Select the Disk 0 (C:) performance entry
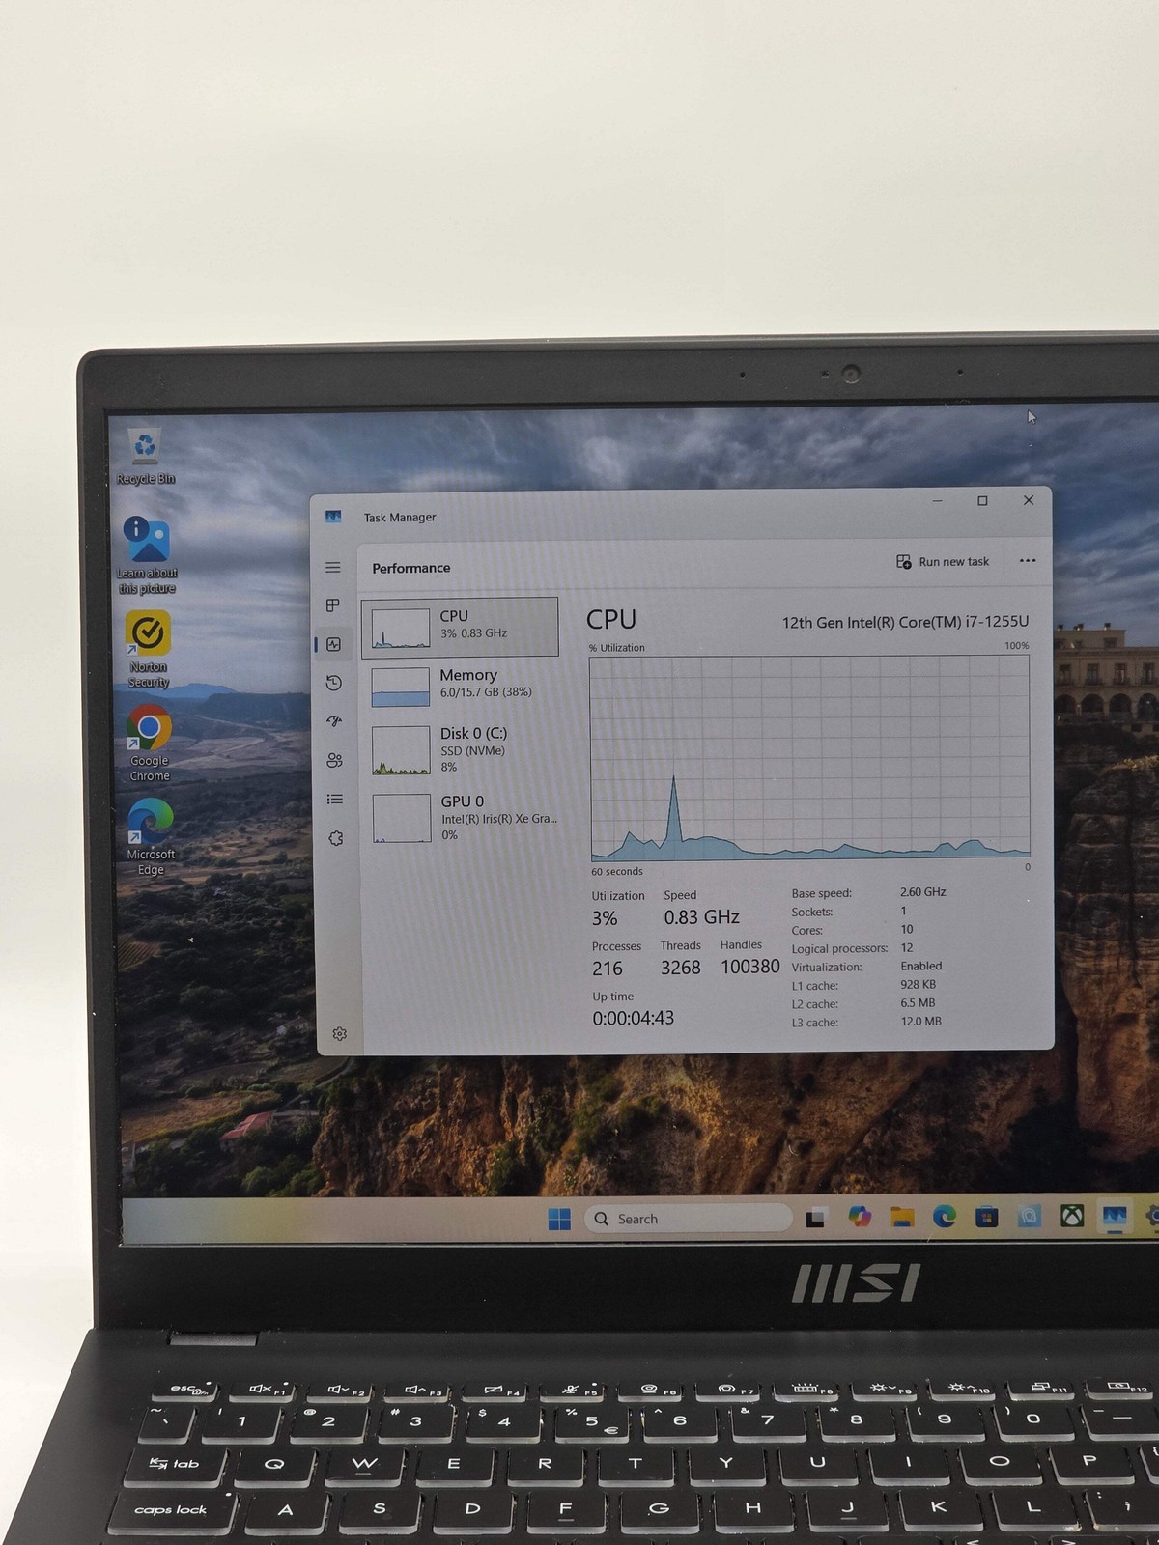The image size is (1159, 1545). (x=463, y=749)
